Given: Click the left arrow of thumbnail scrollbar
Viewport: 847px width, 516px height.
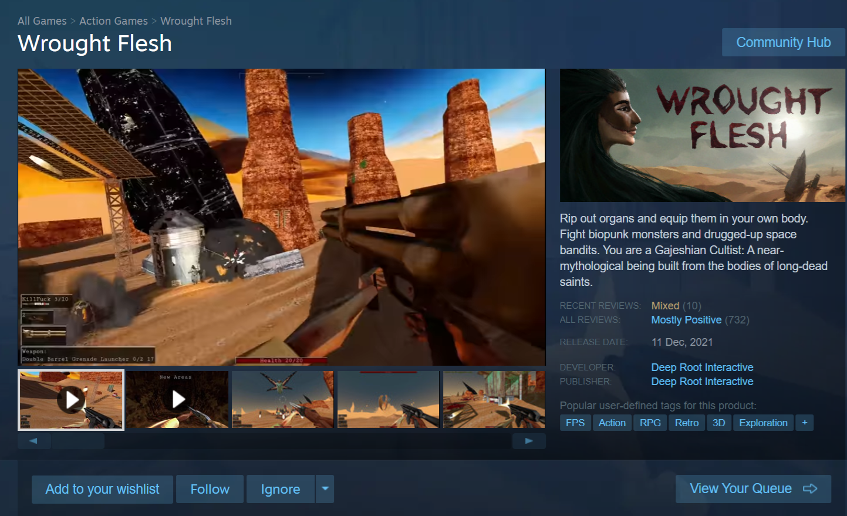Looking at the screenshot, I should [x=33, y=441].
